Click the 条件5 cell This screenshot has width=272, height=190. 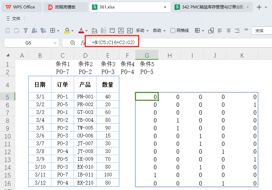[147, 64]
